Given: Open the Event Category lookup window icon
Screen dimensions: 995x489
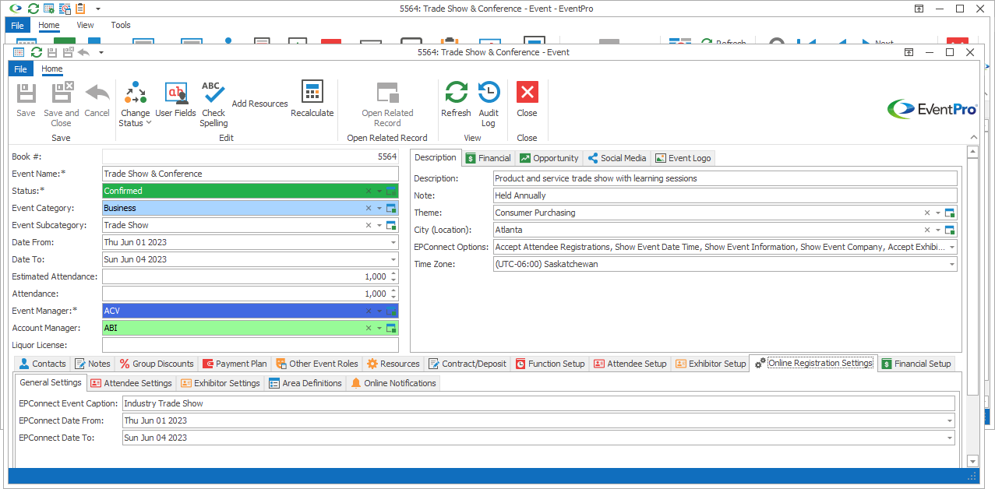Looking at the screenshot, I should [391, 208].
